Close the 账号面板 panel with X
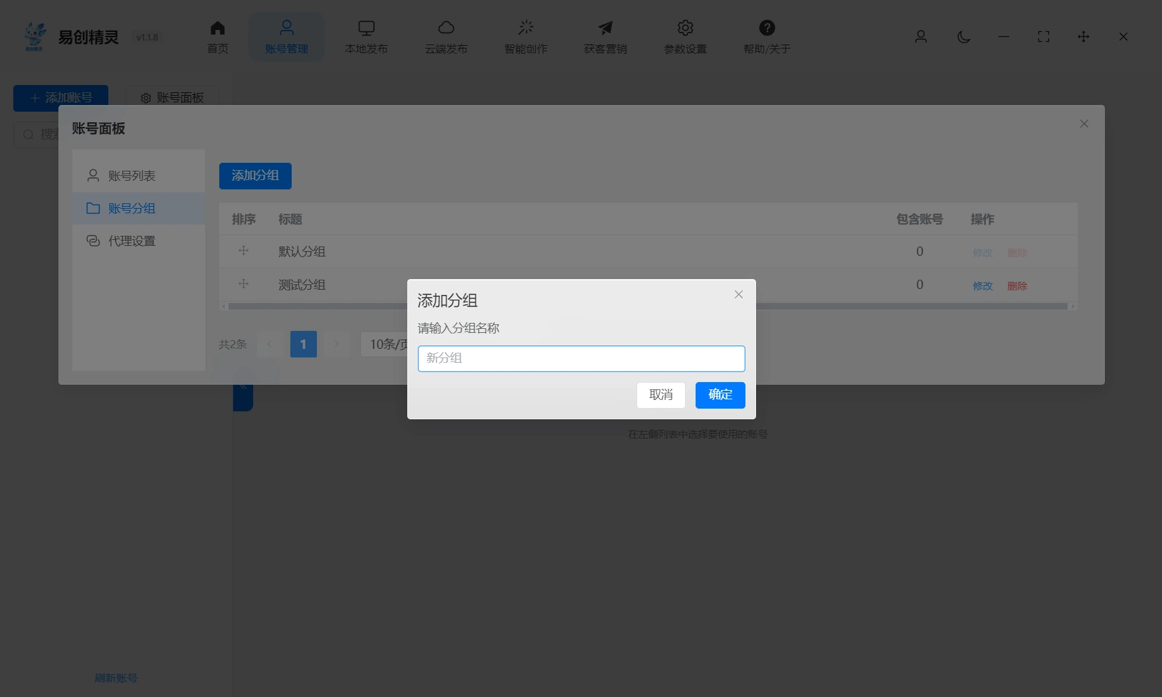Viewport: 1162px width, 697px height. click(x=1084, y=124)
